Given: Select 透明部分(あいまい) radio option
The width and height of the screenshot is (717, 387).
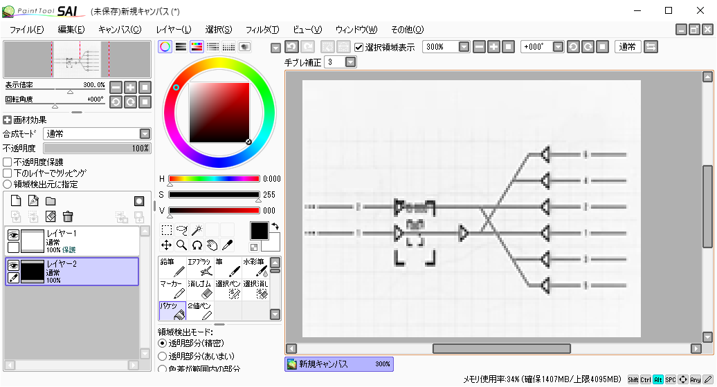Looking at the screenshot, I should tap(163, 355).
